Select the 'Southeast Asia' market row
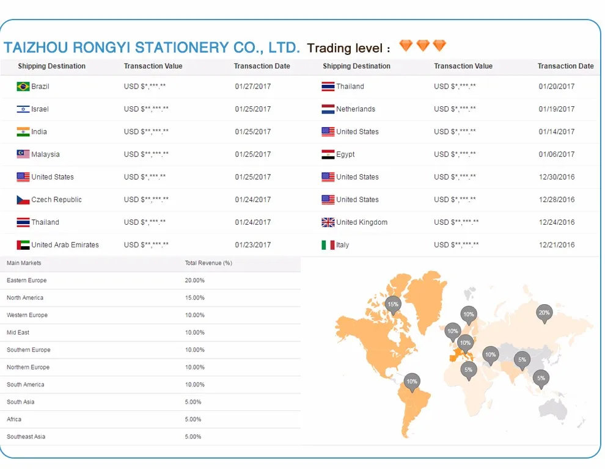This screenshot has height=469, width=605. click(150, 437)
